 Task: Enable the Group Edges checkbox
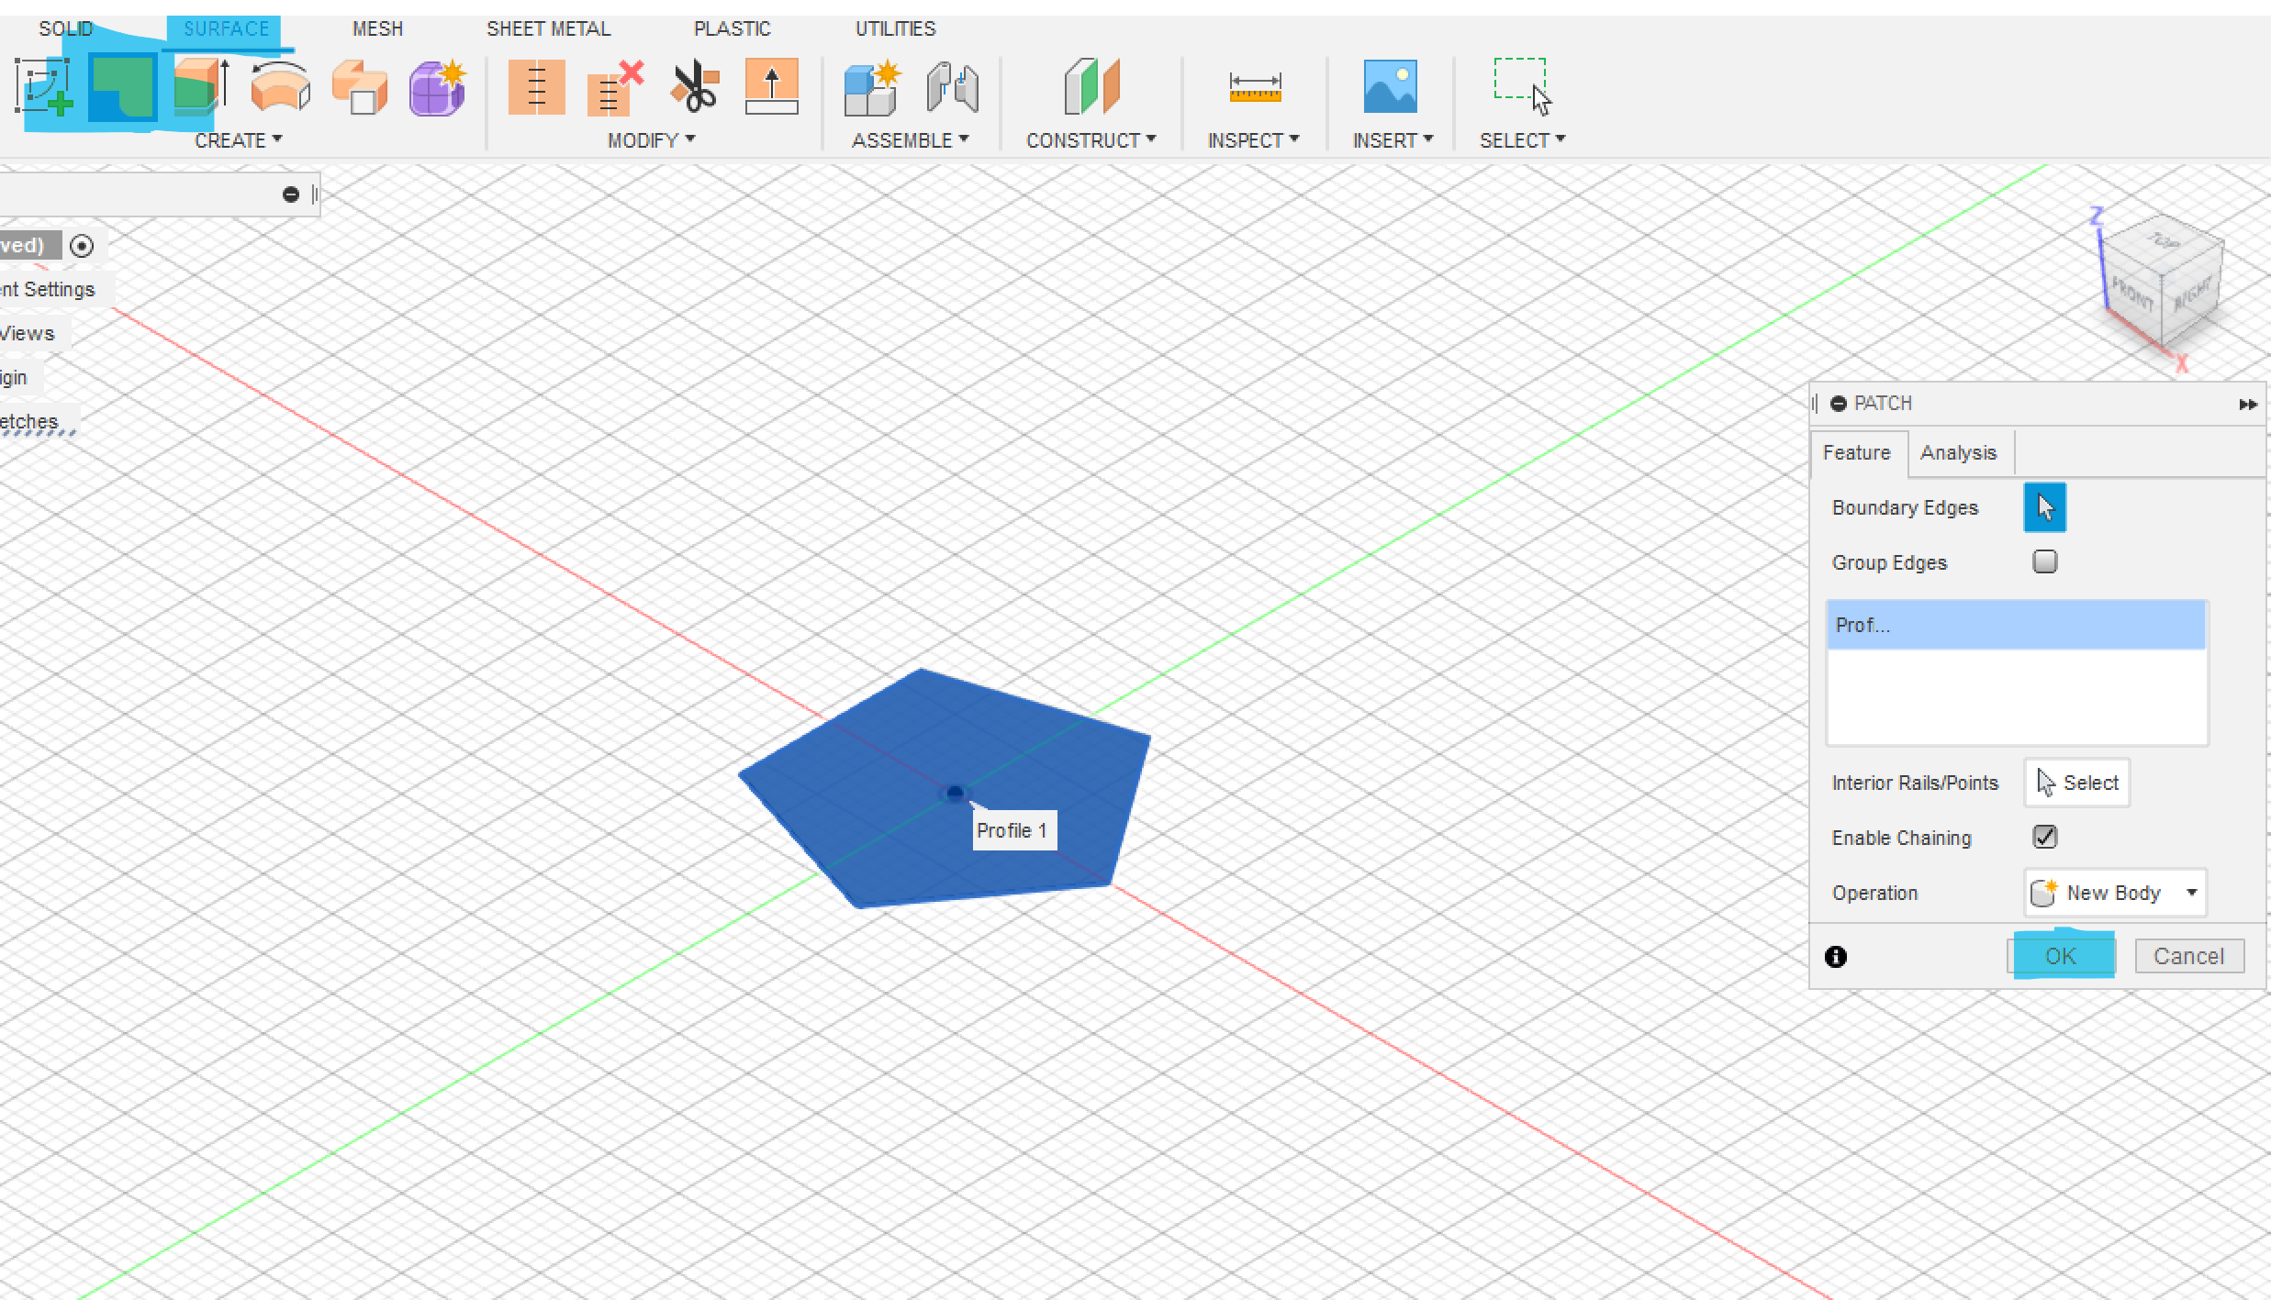2044,561
